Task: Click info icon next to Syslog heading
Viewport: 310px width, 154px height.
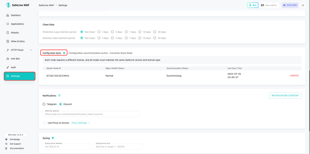Action: 53,138
